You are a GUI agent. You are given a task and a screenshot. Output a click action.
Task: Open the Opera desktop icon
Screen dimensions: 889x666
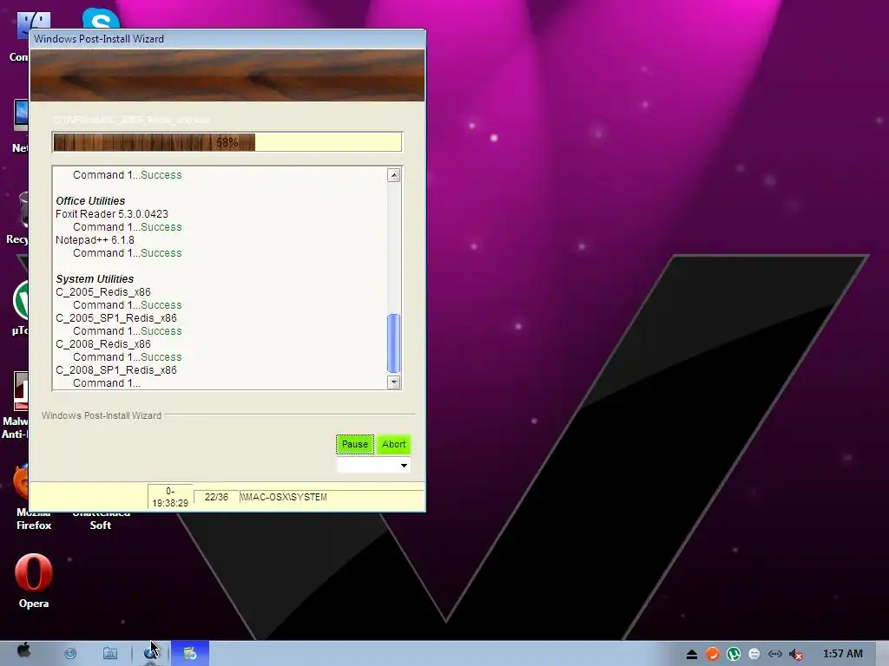[x=34, y=580]
